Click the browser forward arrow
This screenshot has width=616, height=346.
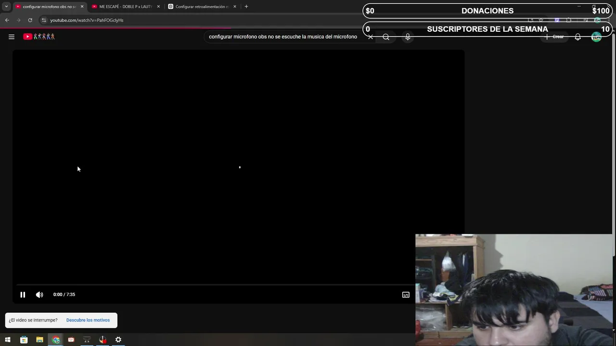18,20
